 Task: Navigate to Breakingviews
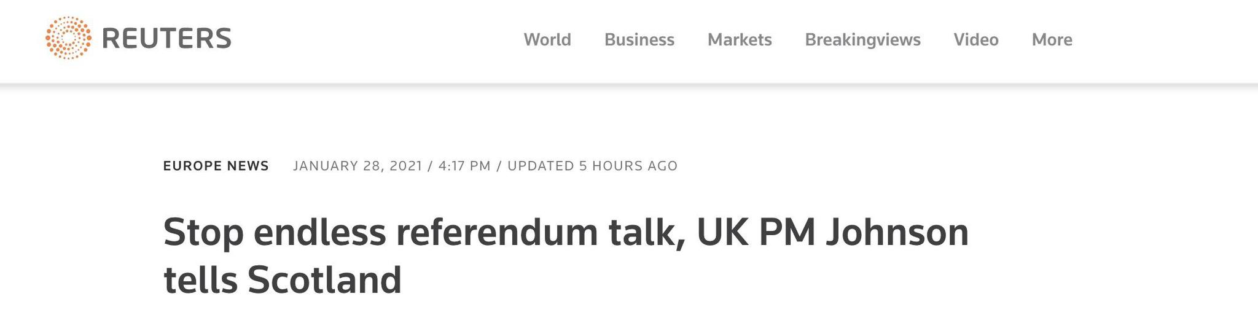(x=862, y=40)
